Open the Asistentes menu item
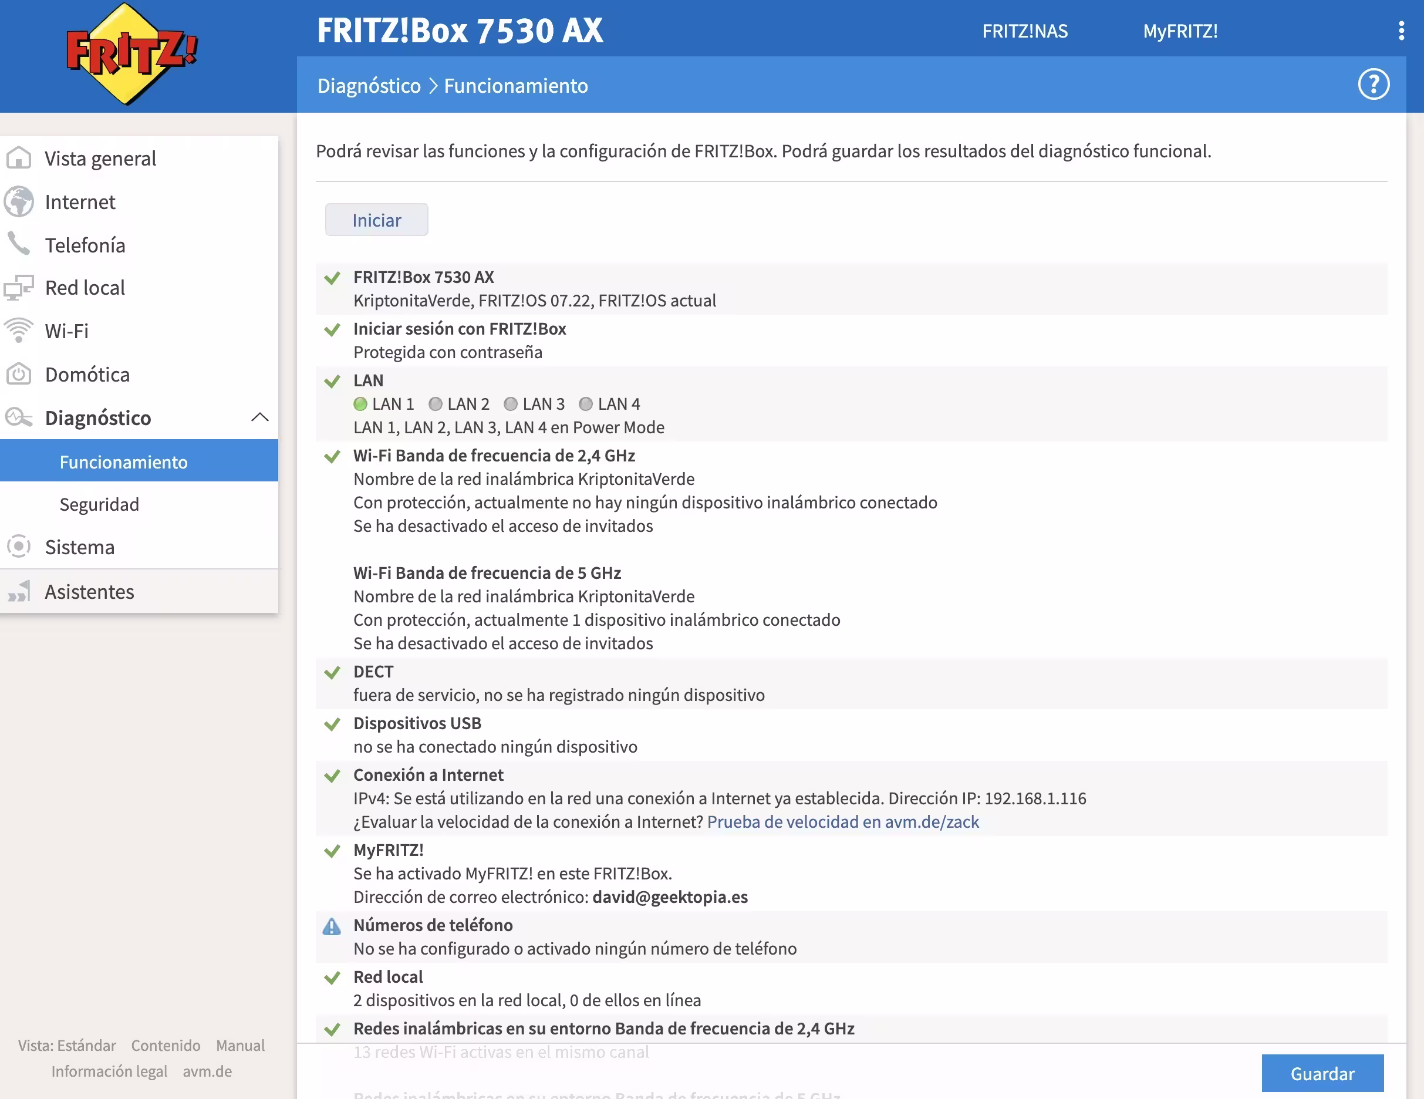 click(139, 591)
